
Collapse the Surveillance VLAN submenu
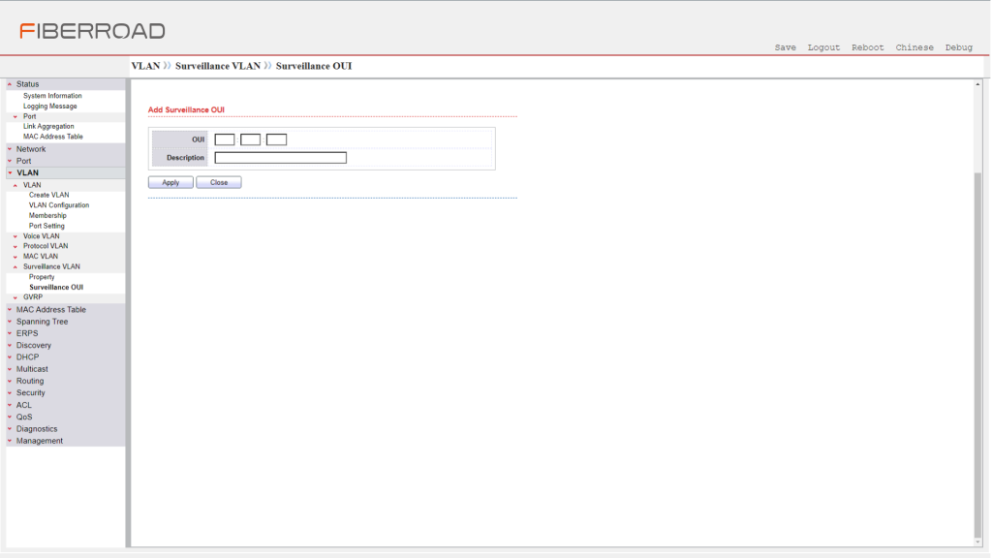coord(51,267)
